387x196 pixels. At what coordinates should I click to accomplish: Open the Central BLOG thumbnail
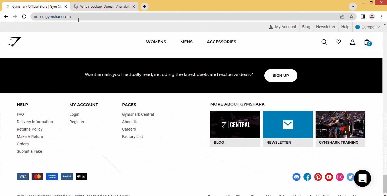pos(235,129)
